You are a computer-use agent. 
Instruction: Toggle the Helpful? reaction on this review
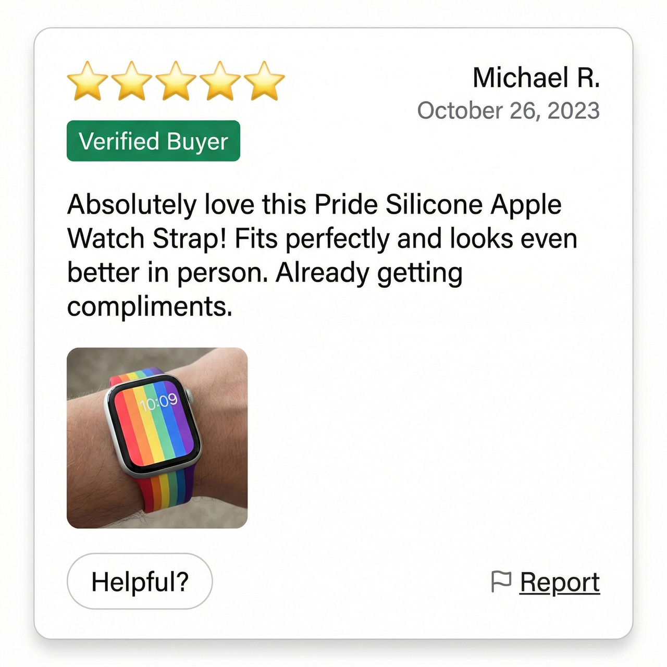coord(140,581)
